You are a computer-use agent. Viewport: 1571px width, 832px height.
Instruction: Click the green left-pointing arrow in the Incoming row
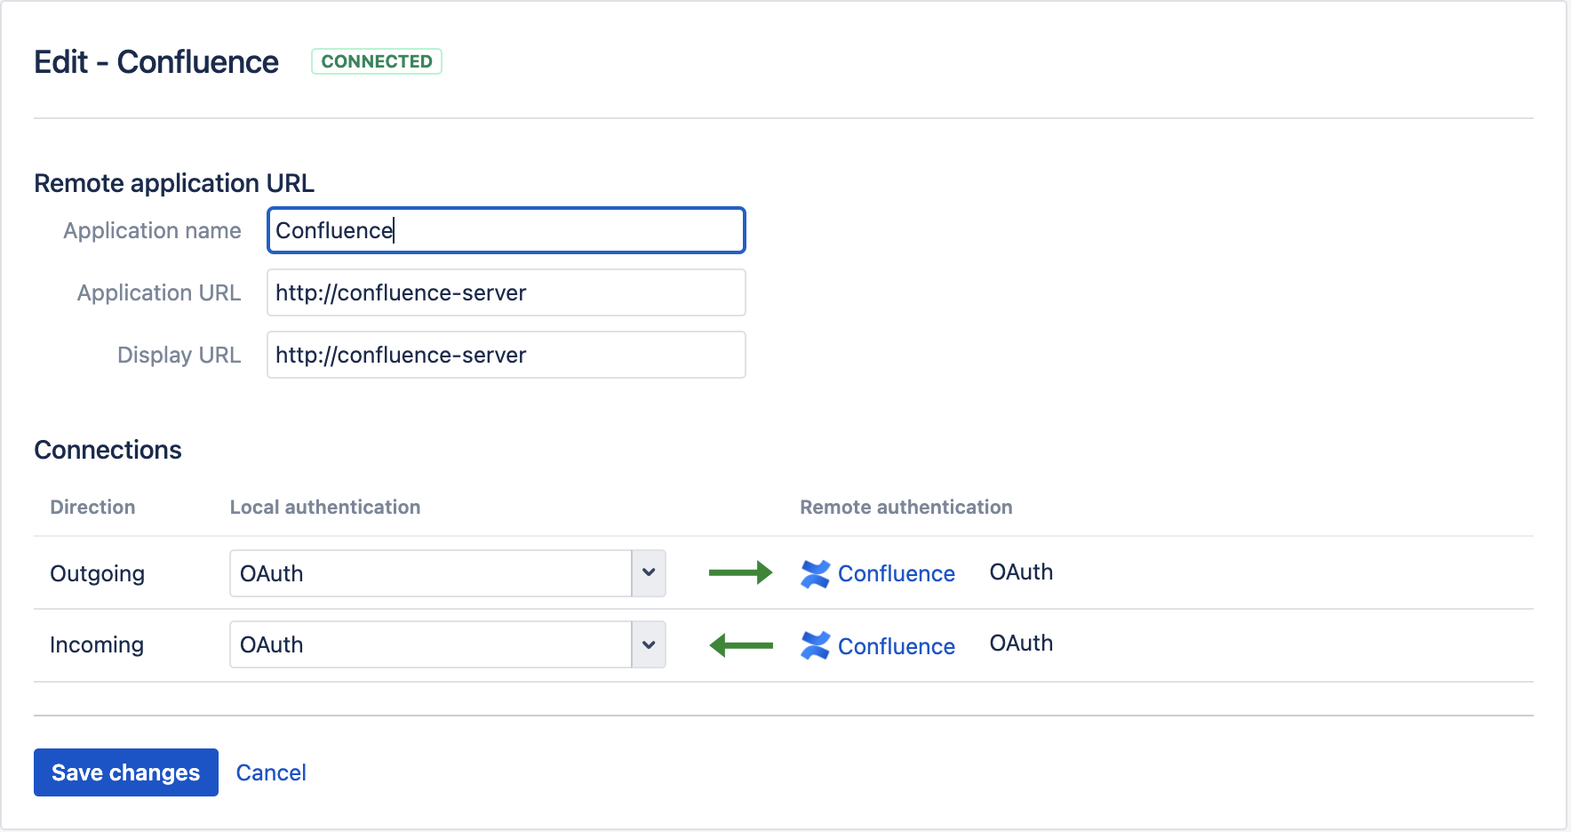coord(740,645)
